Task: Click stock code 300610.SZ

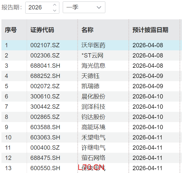Action: tap(45, 96)
